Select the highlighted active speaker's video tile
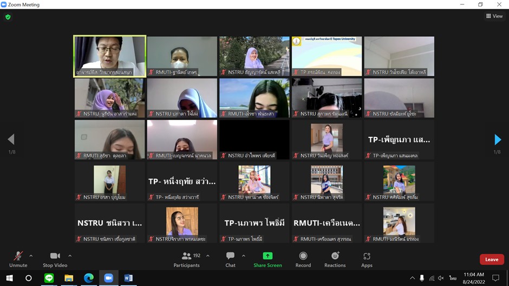Image resolution: width=509 pixels, height=286 pixels. tap(110, 56)
